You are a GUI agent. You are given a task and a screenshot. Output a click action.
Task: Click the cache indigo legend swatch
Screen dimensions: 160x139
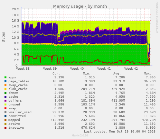tap(5, 97)
